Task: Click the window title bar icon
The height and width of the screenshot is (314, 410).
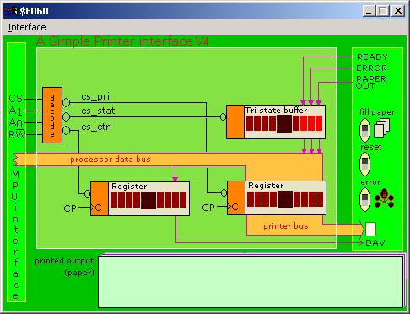Action: [11, 11]
